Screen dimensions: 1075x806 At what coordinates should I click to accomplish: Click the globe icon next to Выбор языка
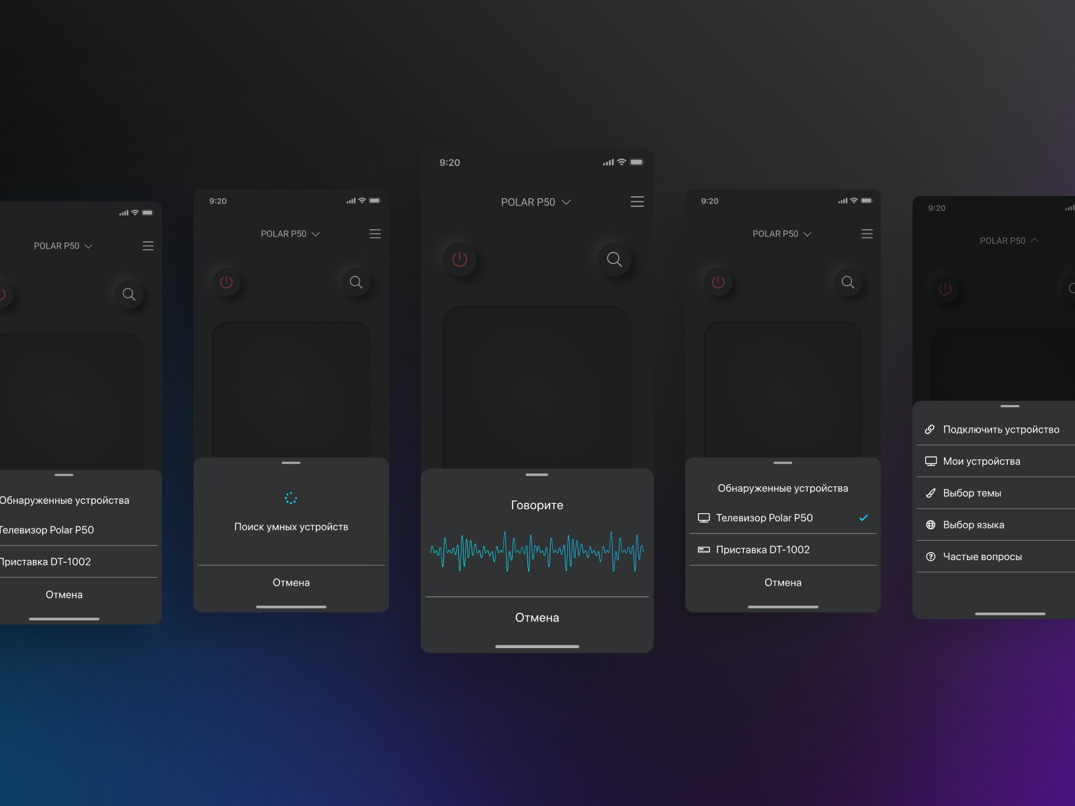point(931,525)
